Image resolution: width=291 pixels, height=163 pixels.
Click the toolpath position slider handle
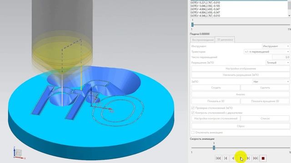pyautogui.click(x=192, y=24)
